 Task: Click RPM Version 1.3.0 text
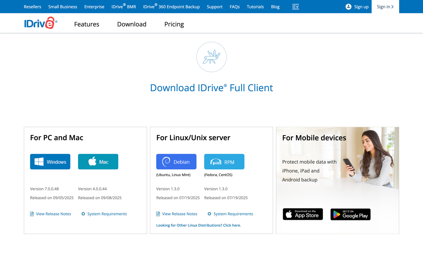coord(216,189)
